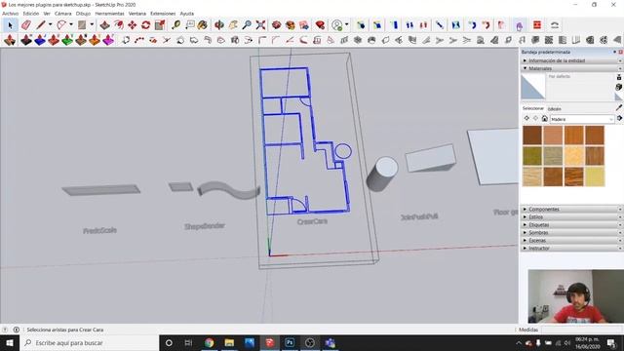This screenshot has width=624, height=351.
Task: Open the Dibujo menu
Action: coord(83,14)
